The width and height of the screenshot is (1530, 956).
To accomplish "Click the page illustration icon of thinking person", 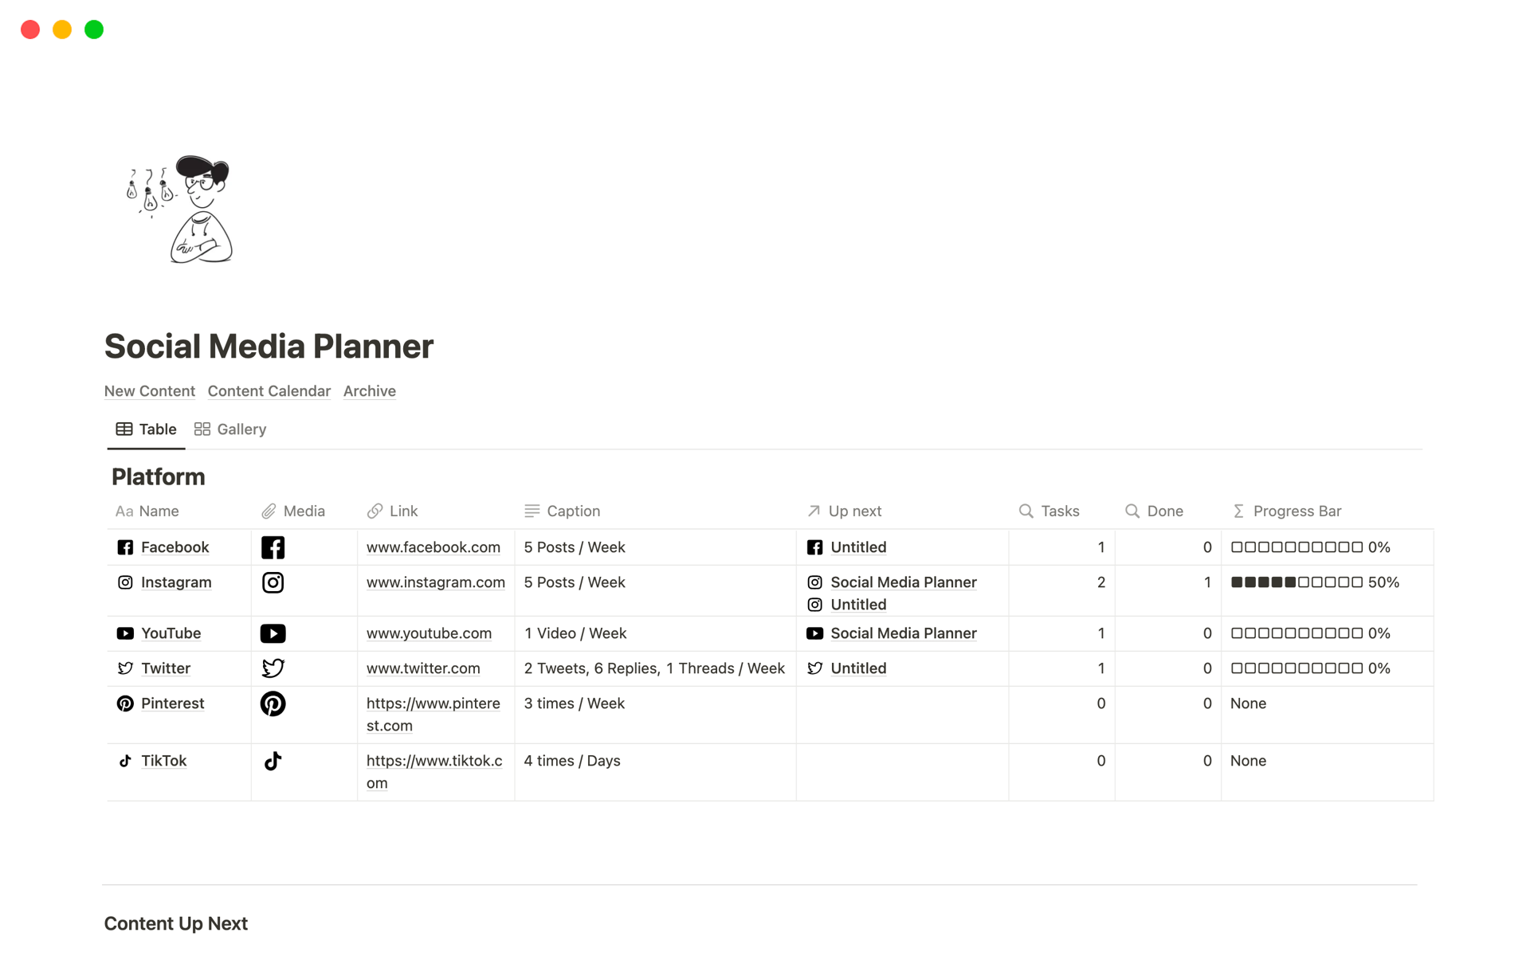I will click(x=180, y=209).
